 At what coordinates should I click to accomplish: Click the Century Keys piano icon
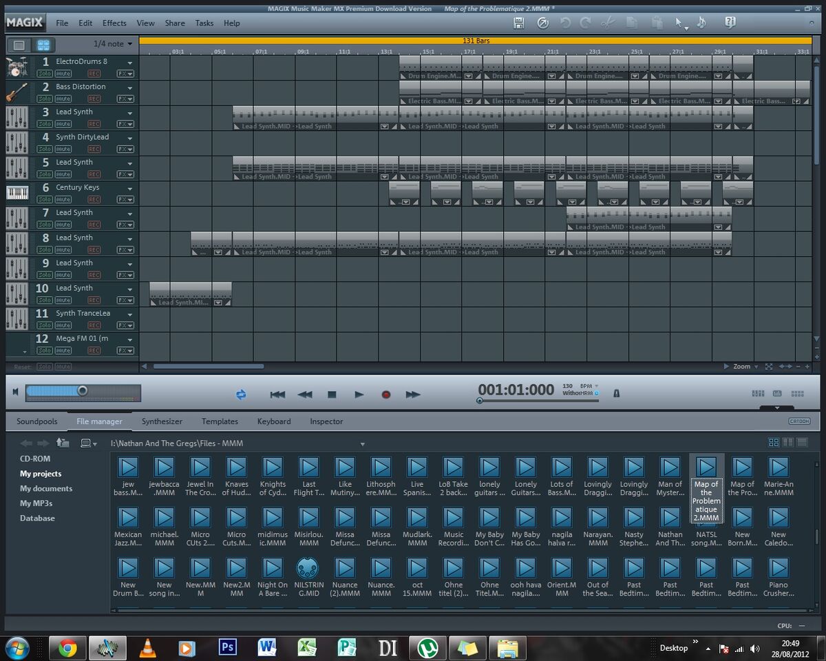coord(17,193)
